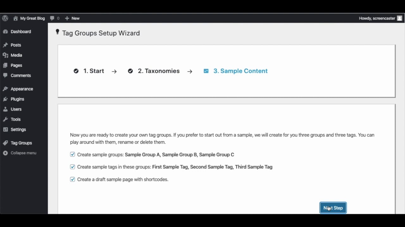Go to wizard step 1. Start
This screenshot has height=227, width=405.
[94, 71]
